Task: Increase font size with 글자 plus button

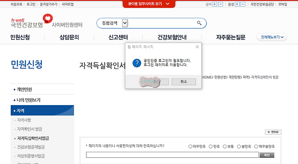Action: click(214, 4)
